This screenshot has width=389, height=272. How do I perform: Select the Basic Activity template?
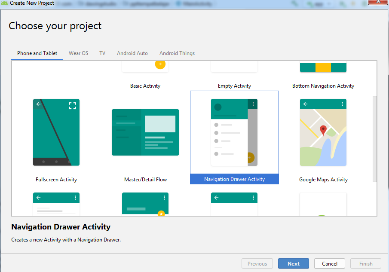pos(145,86)
